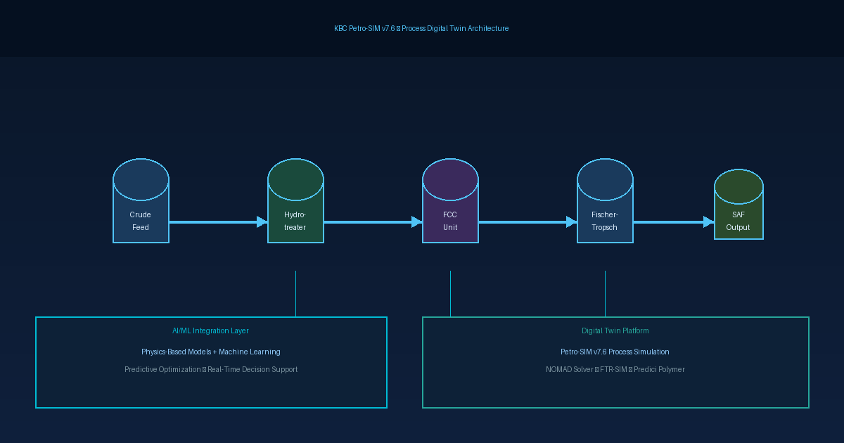The width and height of the screenshot is (844, 443).
Task: Click the Digital Twin Platform heading
Action: click(x=615, y=330)
